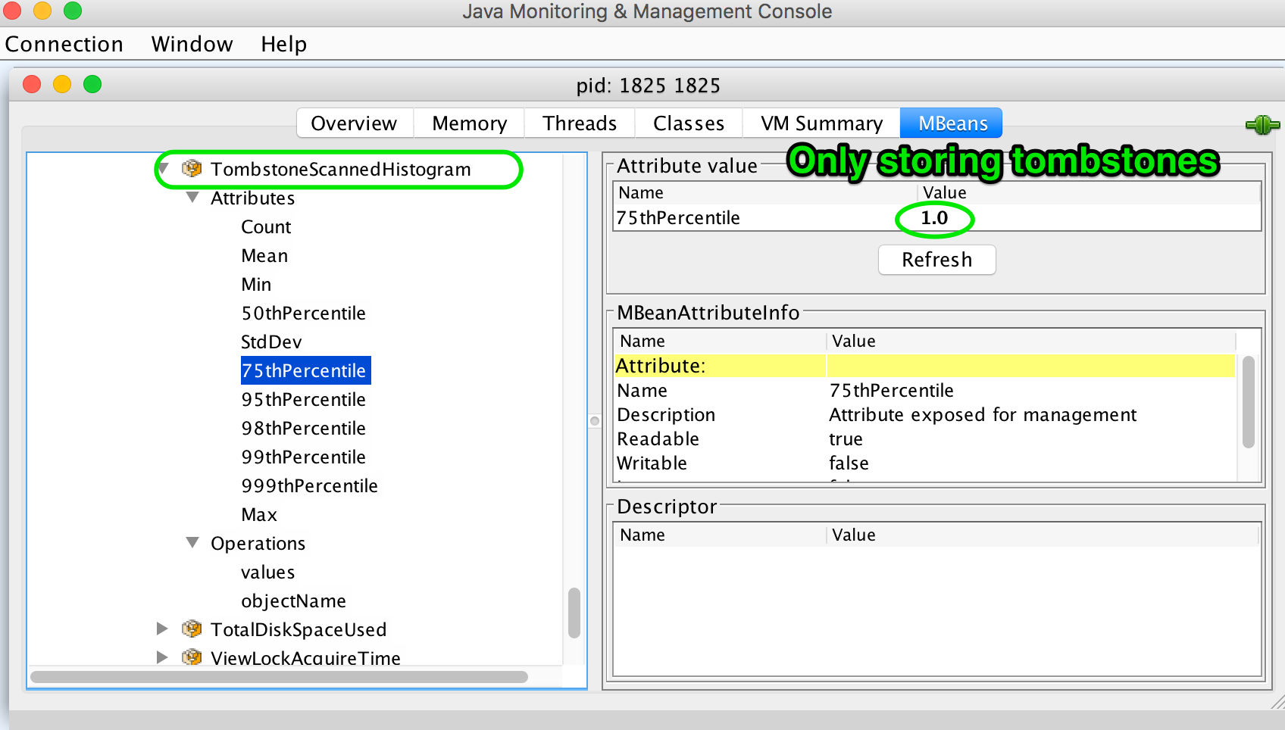Image resolution: width=1285 pixels, height=730 pixels.
Task: Click the TombstoneScannedHistogram bean icon
Action: click(x=192, y=168)
